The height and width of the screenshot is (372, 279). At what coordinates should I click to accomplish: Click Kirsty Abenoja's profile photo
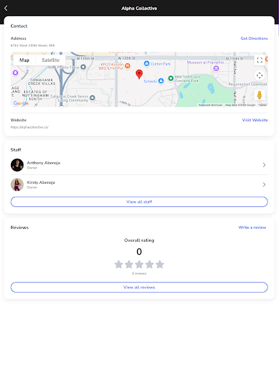pyautogui.click(x=17, y=185)
